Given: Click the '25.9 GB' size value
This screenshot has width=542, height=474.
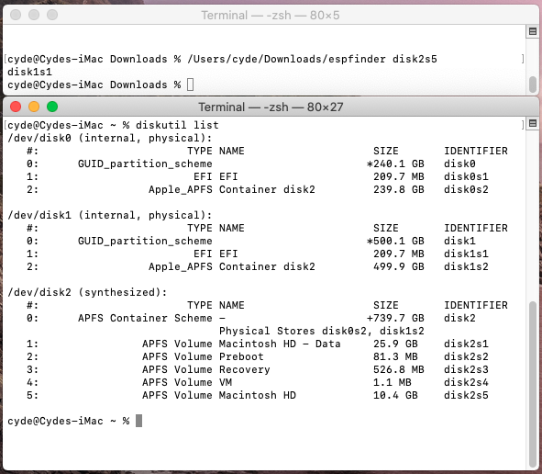Looking at the screenshot, I should pos(395,344).
